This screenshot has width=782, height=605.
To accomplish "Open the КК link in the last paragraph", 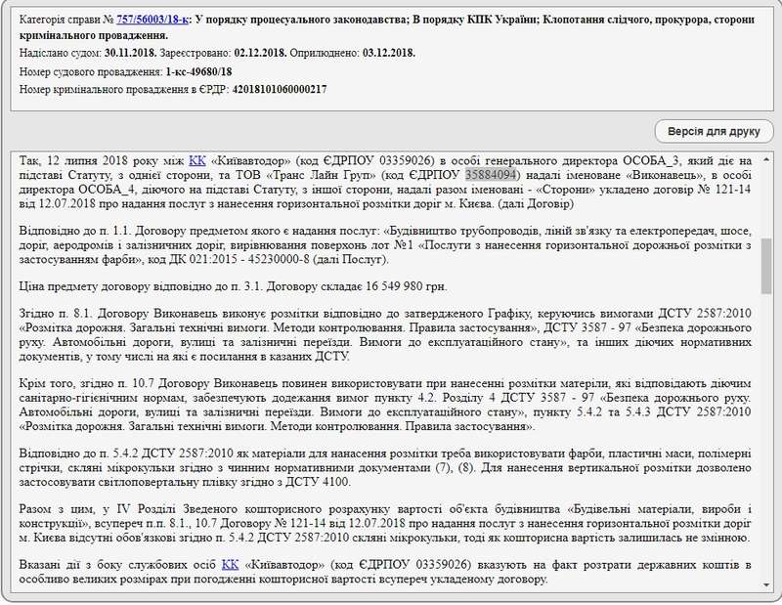I will pyautogui.click(x=230, y=565).
